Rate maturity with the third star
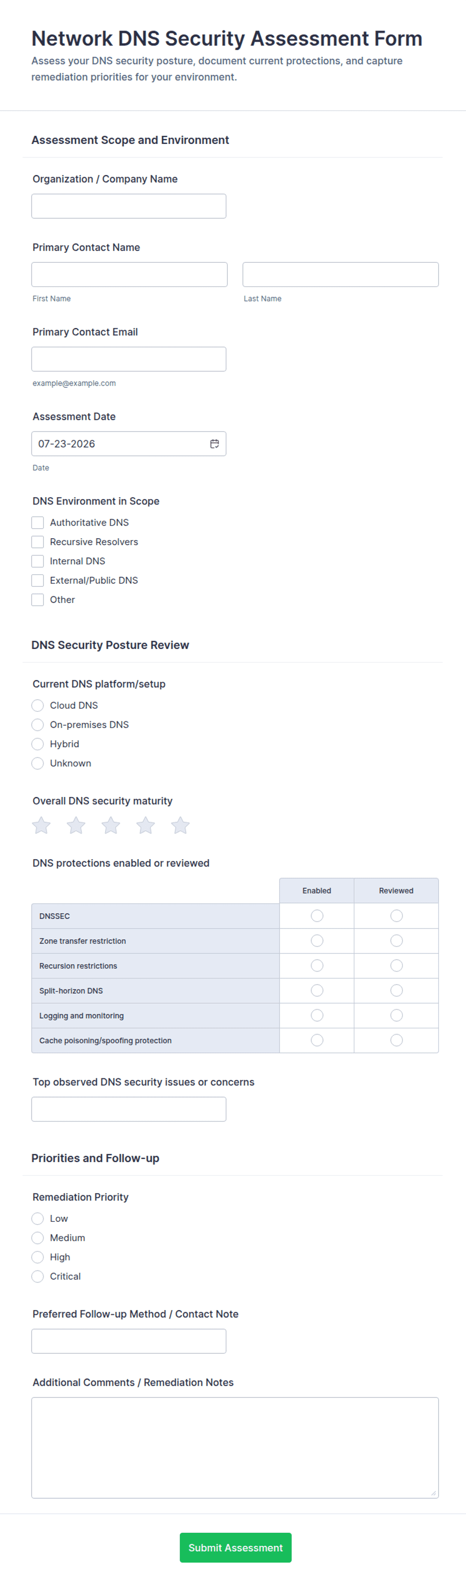Viewport: 466px width, 1587px height. [x=111, y=826]
